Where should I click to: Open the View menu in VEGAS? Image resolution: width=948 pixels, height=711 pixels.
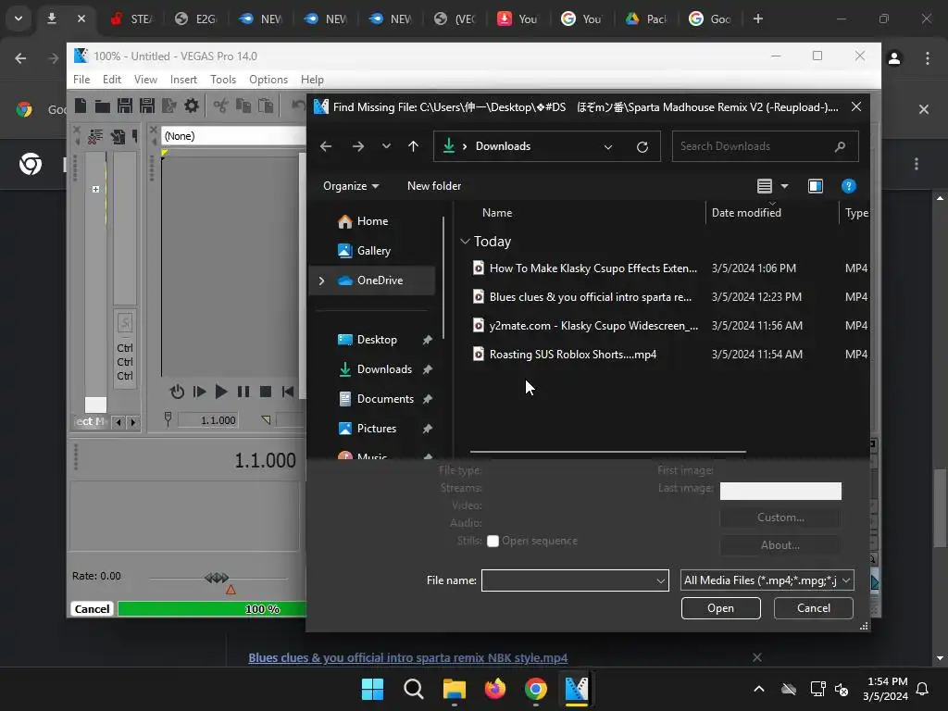[145, 80]
